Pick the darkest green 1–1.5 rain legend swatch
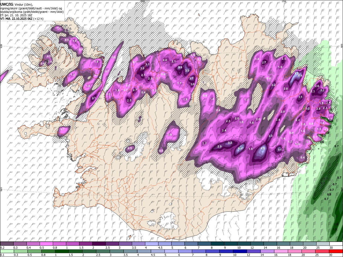Screen dimensions: 343x257 62,251
